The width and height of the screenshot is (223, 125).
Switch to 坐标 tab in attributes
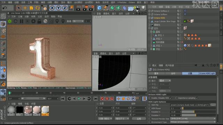pos(174,73)
